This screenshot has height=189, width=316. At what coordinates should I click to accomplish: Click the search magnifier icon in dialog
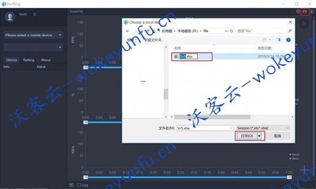290,31
